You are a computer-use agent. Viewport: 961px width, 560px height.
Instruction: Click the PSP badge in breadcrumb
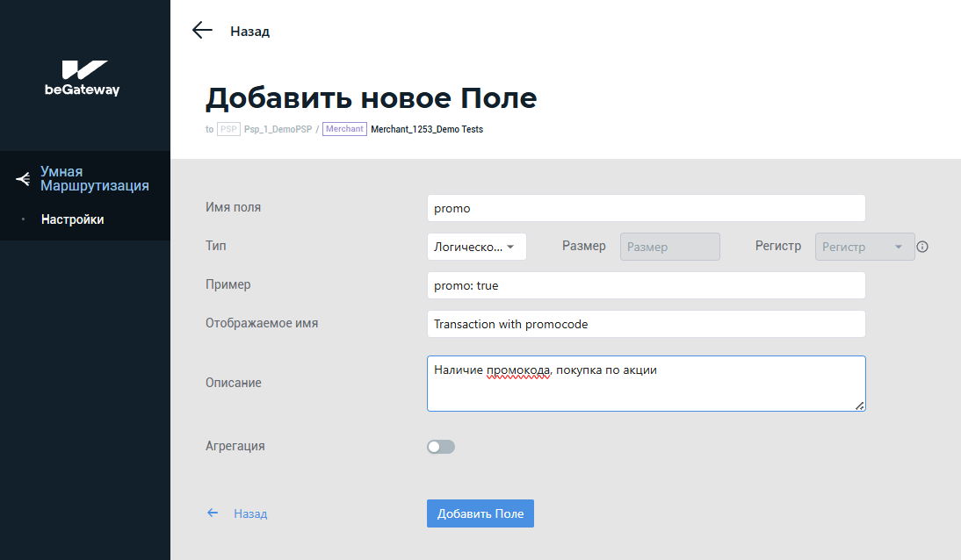pyautogui.click(x=228, y=129)
